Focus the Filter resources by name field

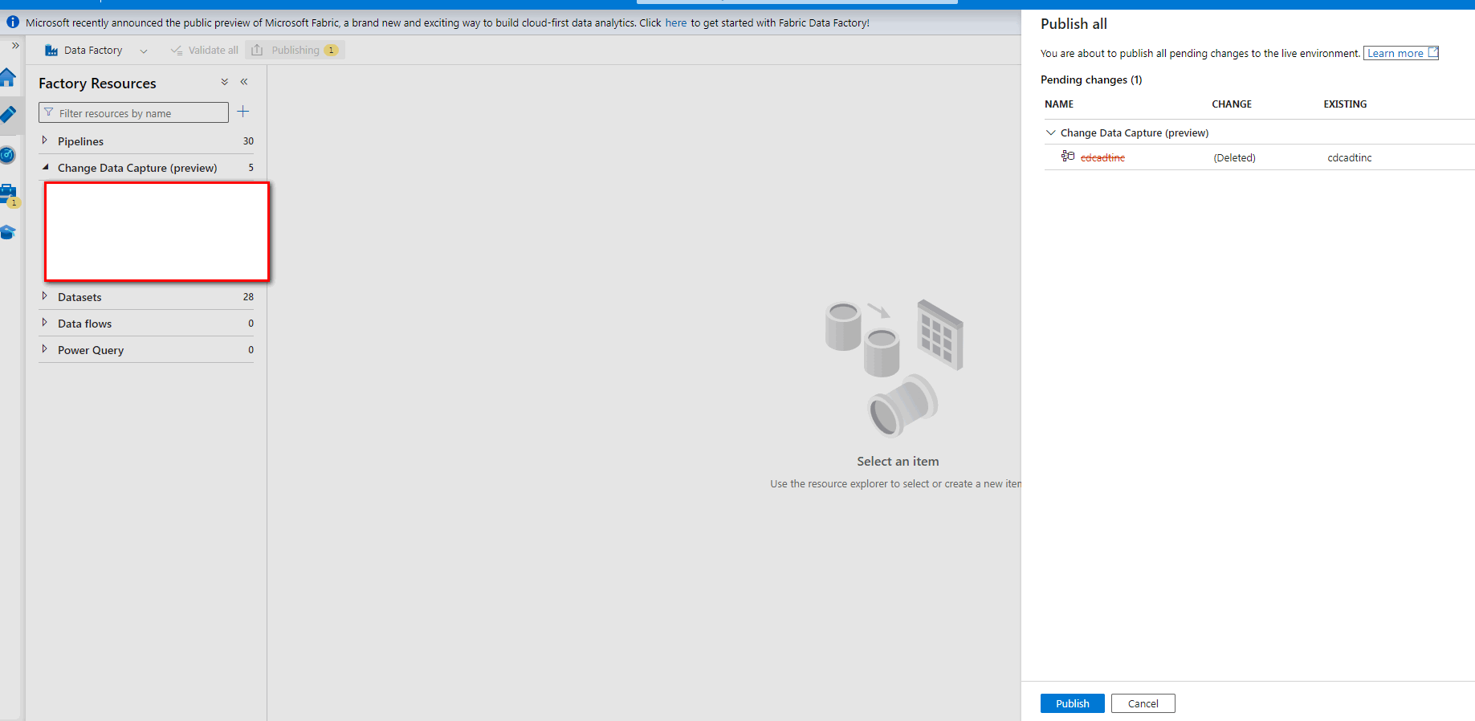pos(133,113)
